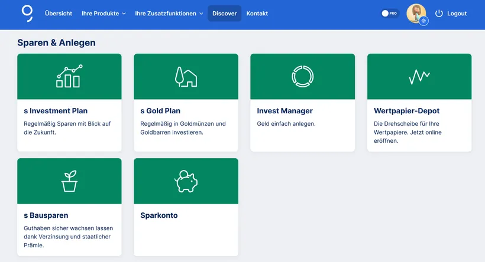Open the user profile avatar picture
Image resolution: width=485 pixels, height=262 pixels.
coord(415,12)
